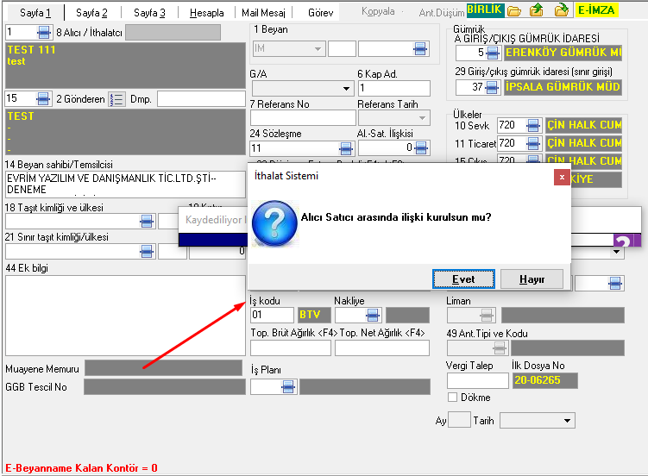Viewport: 648px width, 476px height.
Task: Confirm the dialog with Evet
Action: tap(463, 279)
